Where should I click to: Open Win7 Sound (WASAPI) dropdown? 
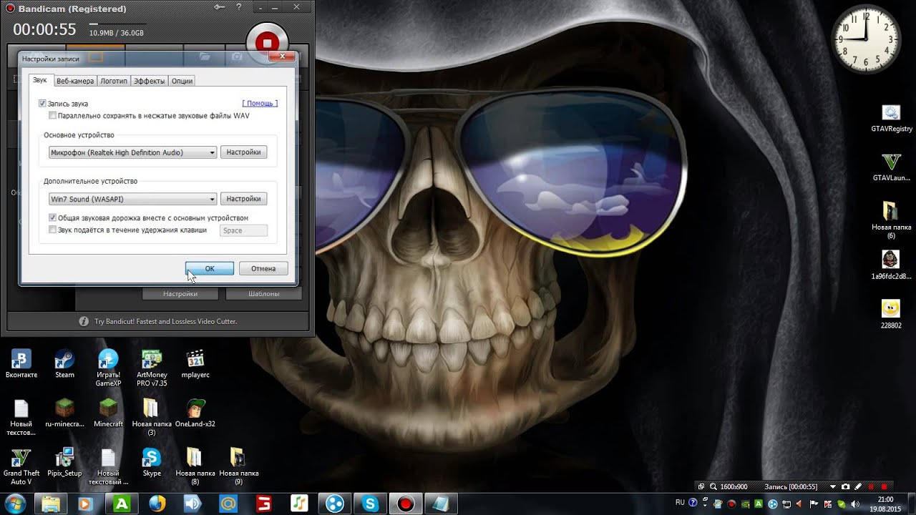click(132, 199)
